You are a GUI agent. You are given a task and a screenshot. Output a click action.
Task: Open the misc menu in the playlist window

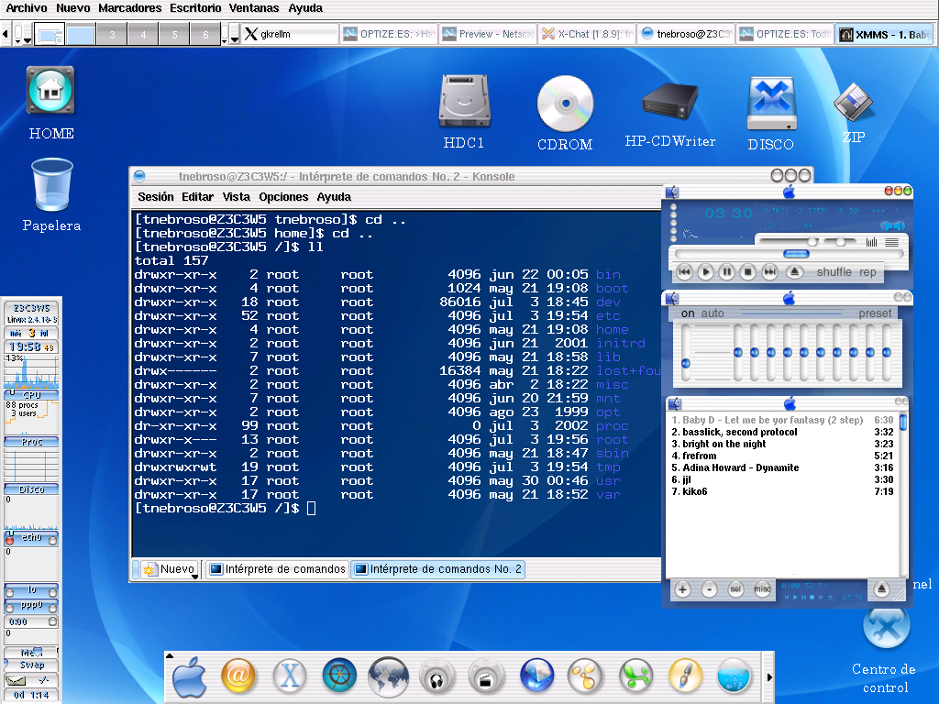point(762,589)
